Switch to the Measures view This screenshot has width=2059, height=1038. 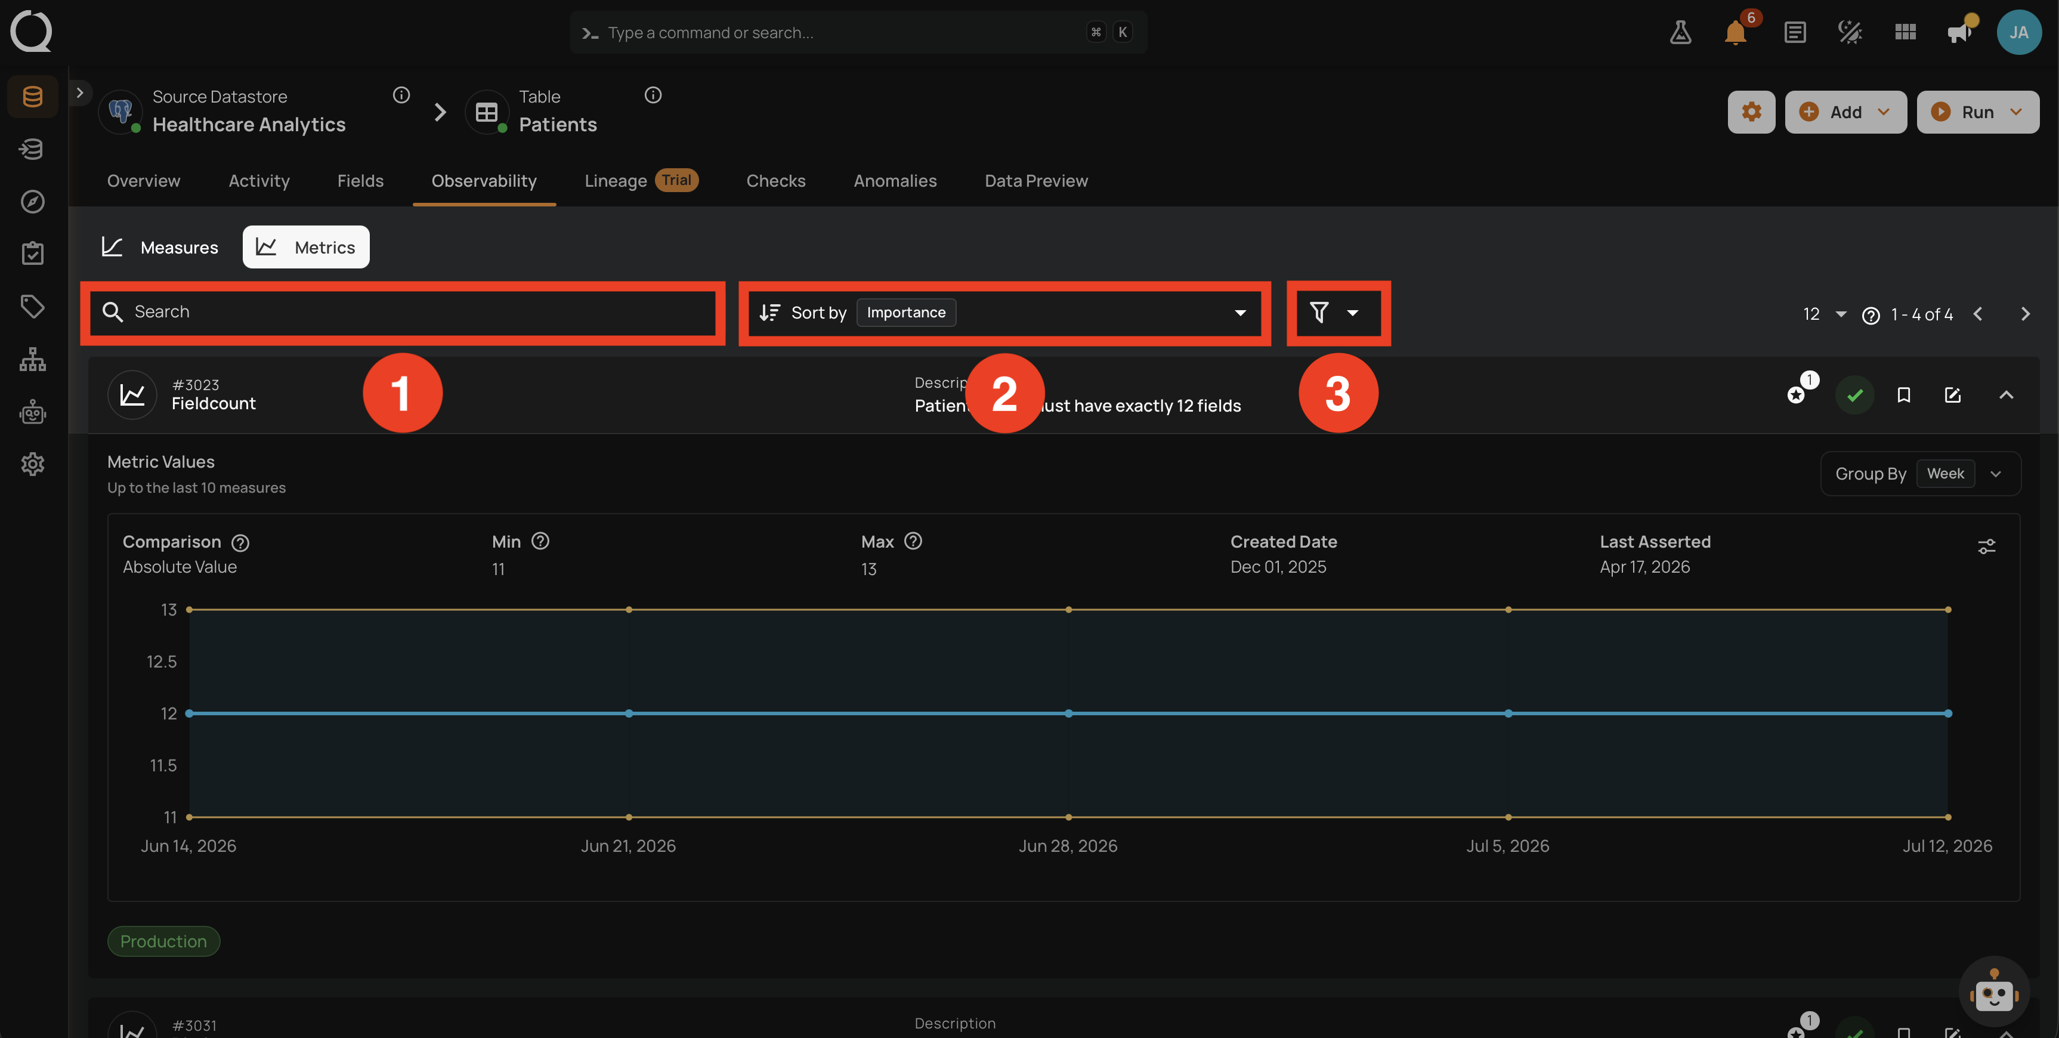click(160, 247)
